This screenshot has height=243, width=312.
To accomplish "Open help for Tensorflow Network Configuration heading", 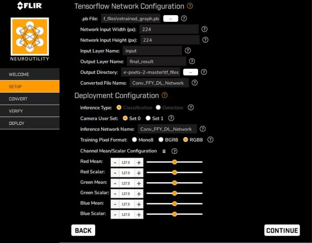I will pos(190,6).
